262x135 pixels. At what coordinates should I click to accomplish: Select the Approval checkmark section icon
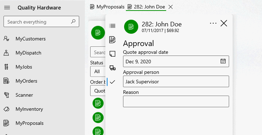(112, 82)
